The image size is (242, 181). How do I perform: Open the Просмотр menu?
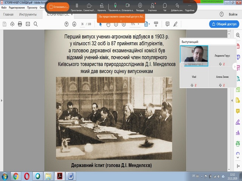coord(32,8)
